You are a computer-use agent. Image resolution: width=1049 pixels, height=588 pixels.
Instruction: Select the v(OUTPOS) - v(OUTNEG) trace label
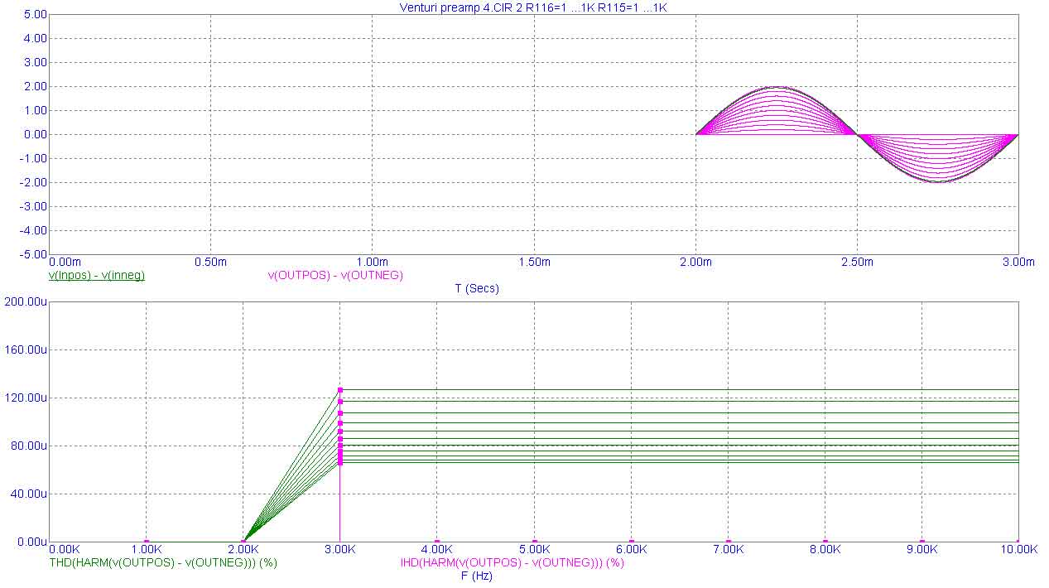(335, 275)
